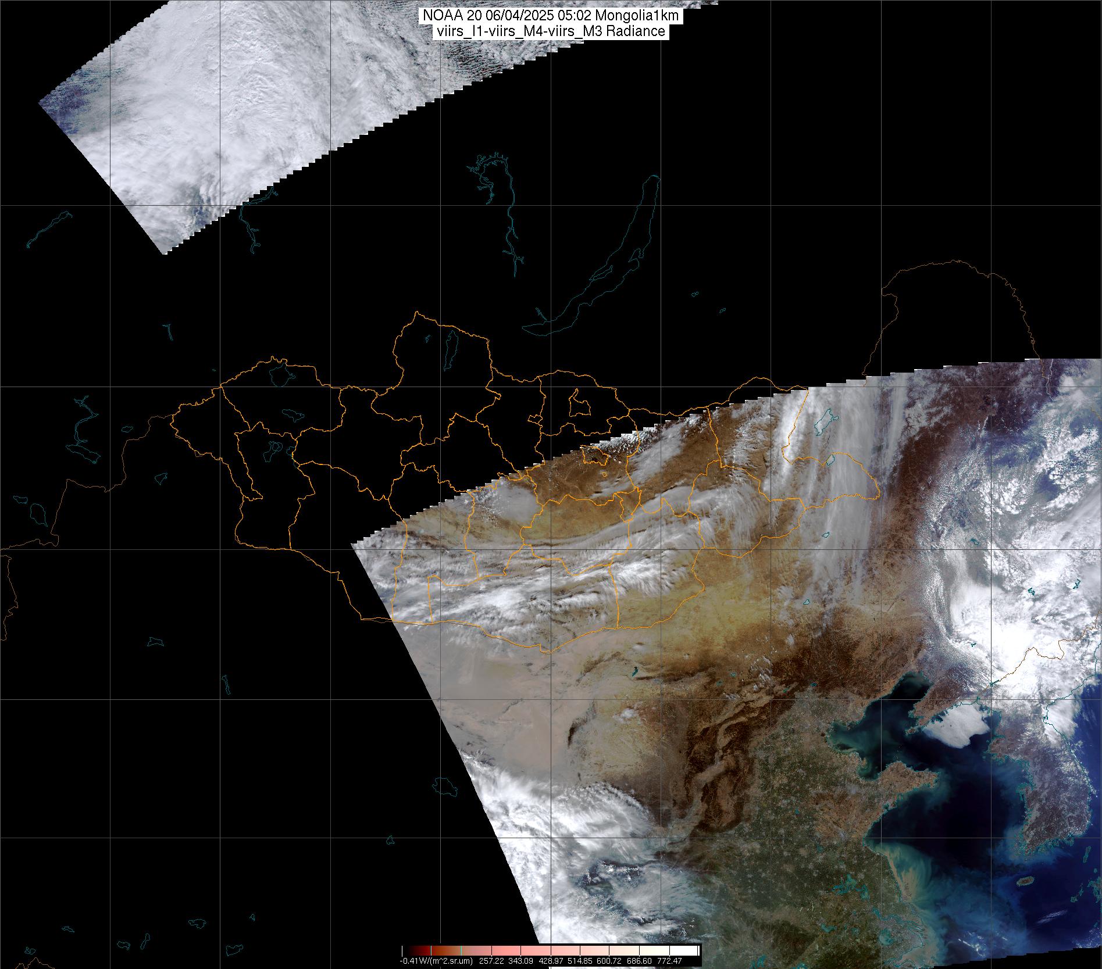Image resolution: width=1102 pixels, height=969 pixels.
Task: Click the 'viirs_I1-viirs_M4-viirs_M3 Radiance' subtitle
Action: pyautogui.click(x=551, y=31)
